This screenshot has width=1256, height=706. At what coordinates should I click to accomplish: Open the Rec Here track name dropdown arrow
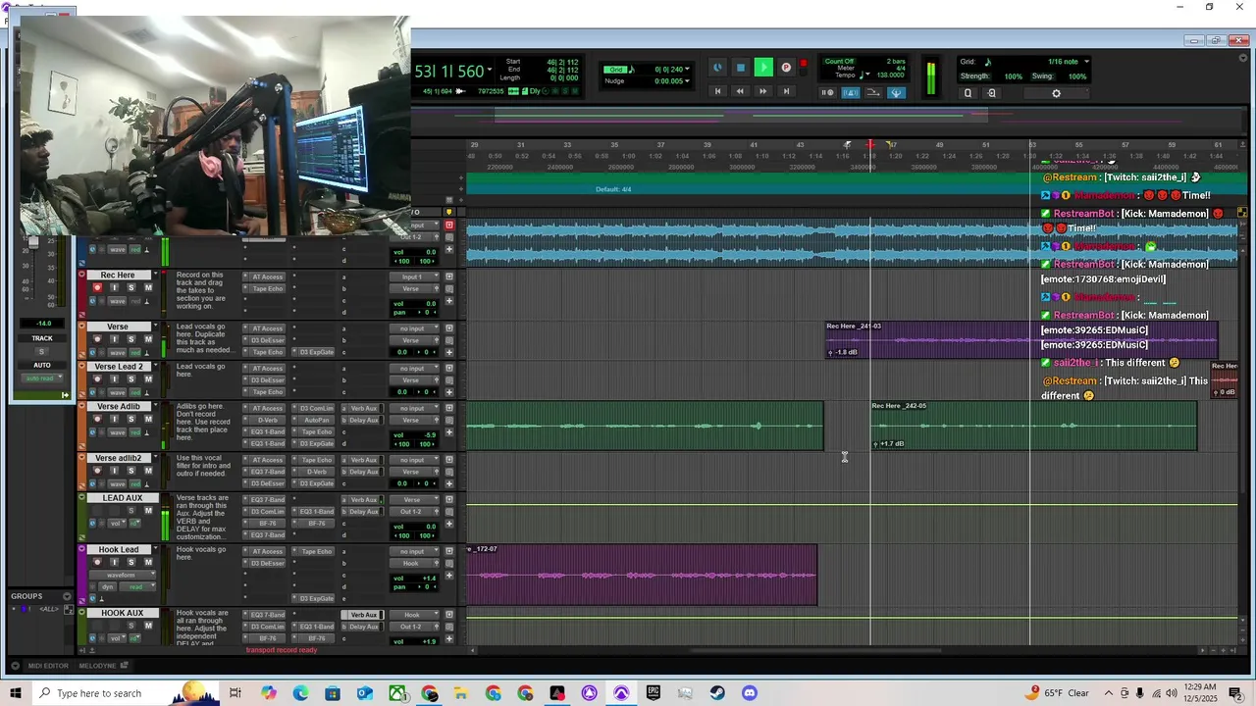pyautogui.click(x=155, y=275)
